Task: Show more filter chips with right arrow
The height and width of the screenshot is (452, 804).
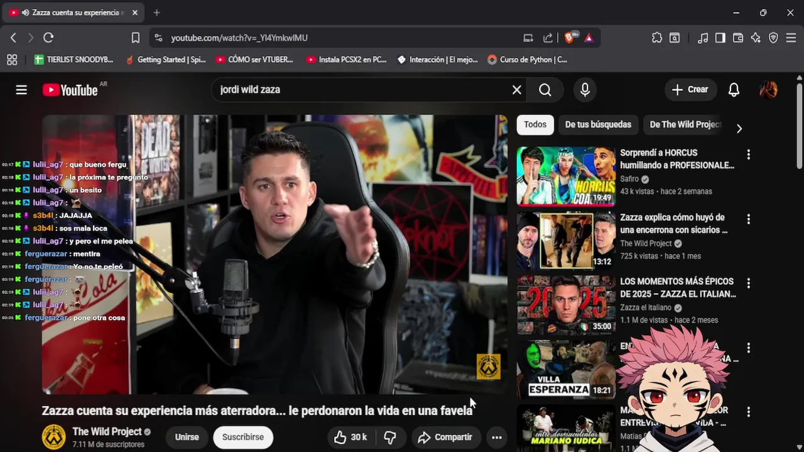Action: tap(739, 128)
